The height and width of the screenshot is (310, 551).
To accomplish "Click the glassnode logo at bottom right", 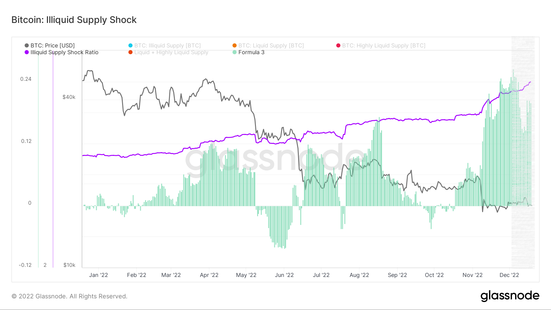I will [x=510, y=296].
